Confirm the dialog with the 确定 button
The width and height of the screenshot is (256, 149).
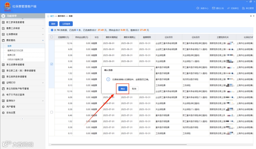(x=123, y=89)
